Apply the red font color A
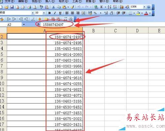The width and height of the screenshot is (165, 131). (146, 13)
